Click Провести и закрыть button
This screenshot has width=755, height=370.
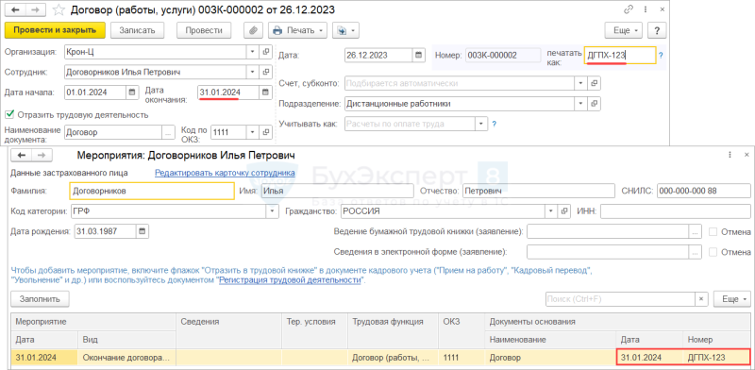[x=56, y=30]
